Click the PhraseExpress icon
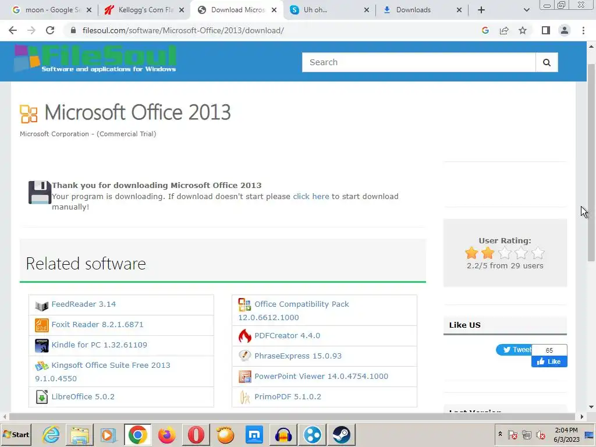 [245, 356]
